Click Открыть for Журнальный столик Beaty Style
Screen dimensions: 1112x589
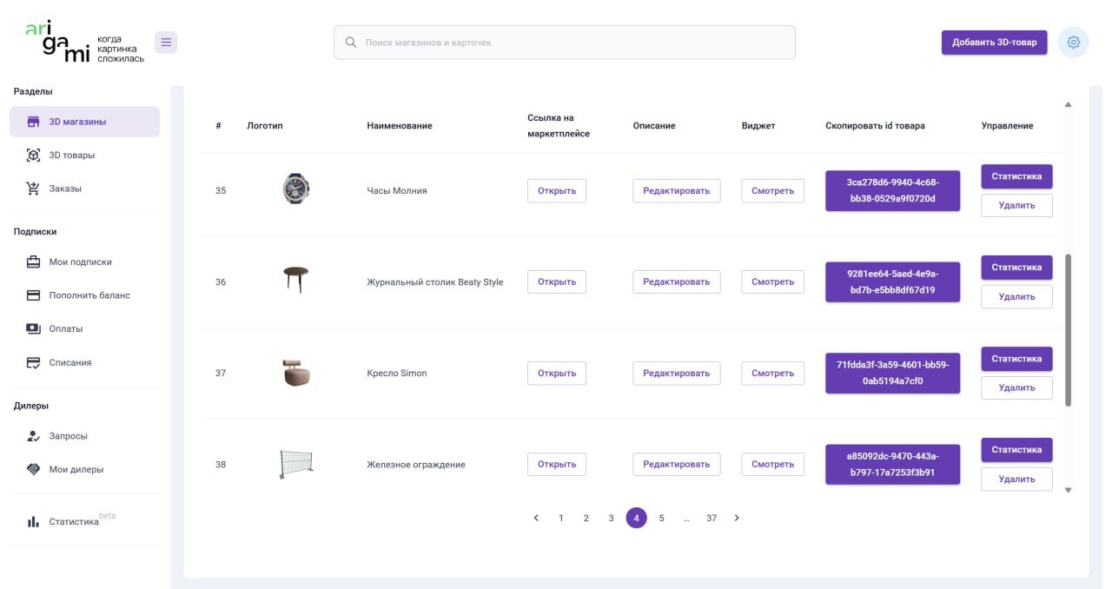click(x=557, y=281)
